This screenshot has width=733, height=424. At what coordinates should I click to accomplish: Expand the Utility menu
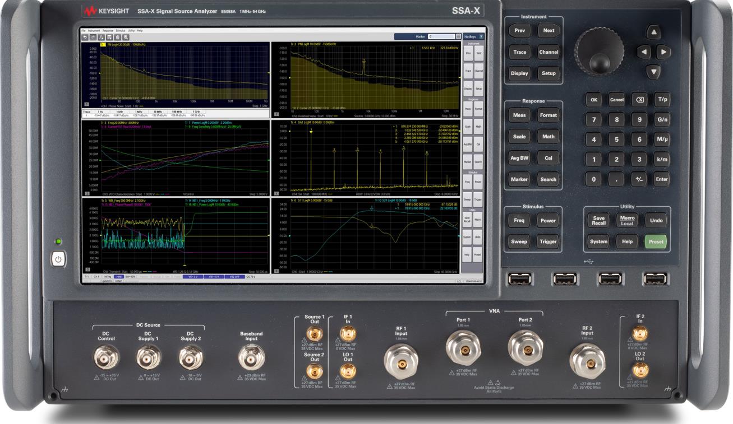click(x=131, y=30)
